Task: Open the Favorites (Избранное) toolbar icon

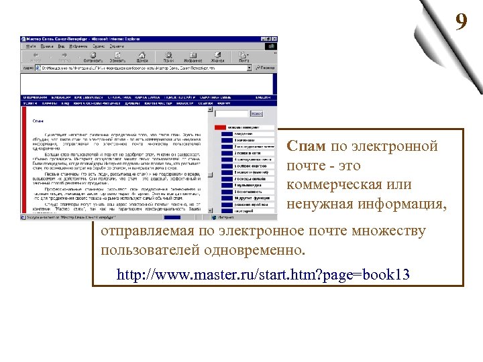Action: coord(193,55)
